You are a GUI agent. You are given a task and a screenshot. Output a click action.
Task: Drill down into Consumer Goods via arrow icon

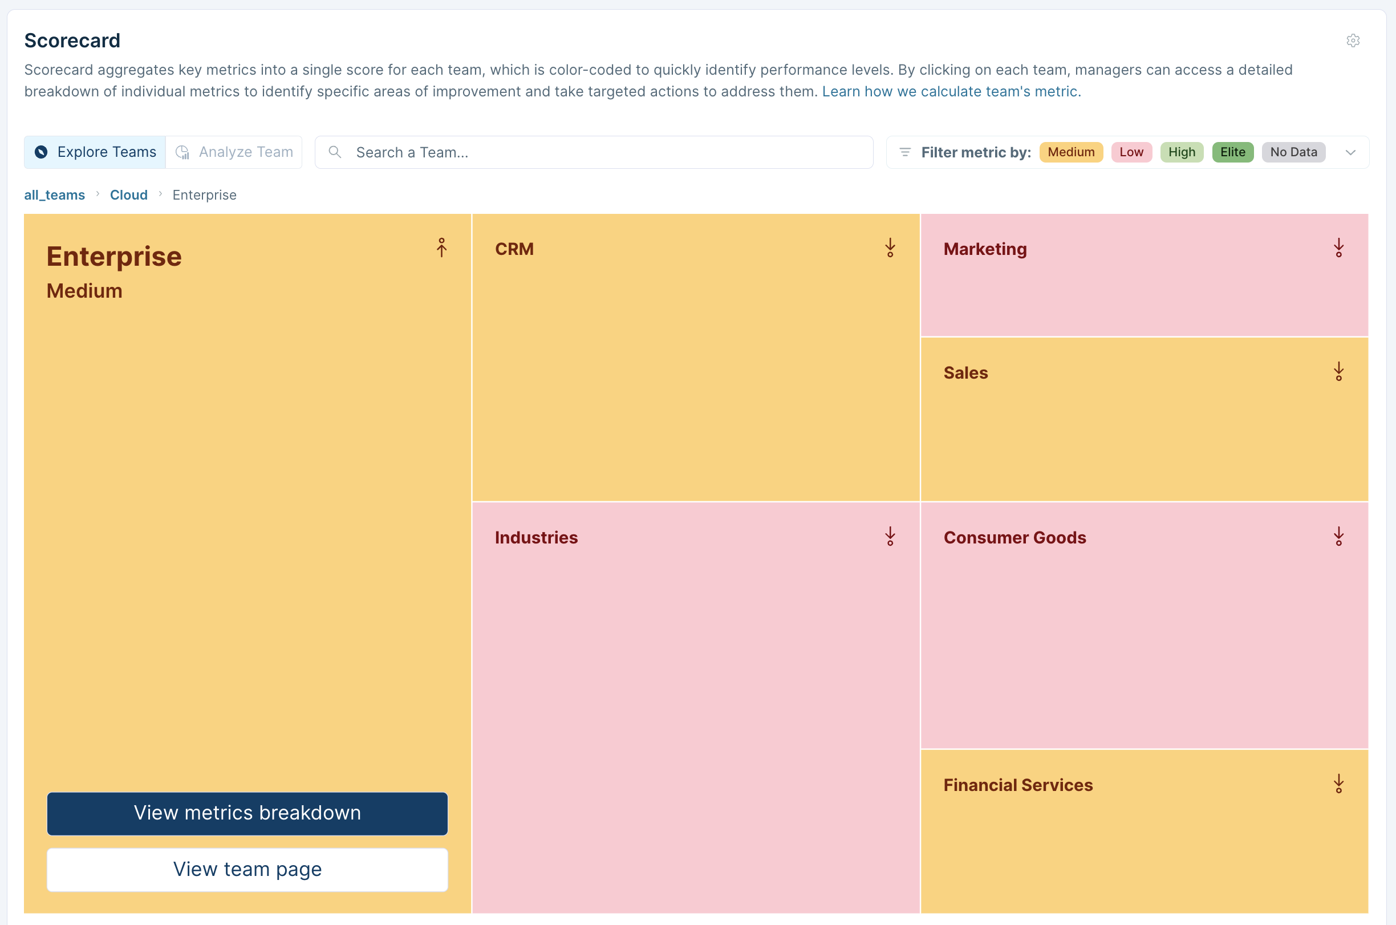click(1338, 537)
